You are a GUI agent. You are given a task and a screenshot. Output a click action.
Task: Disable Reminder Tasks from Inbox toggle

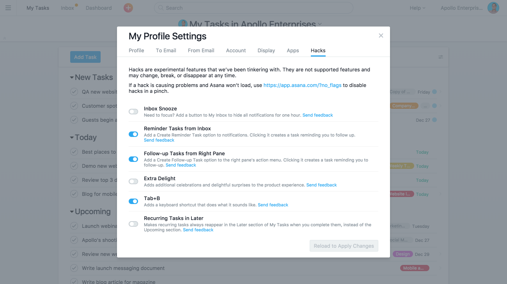click(x=133, y=134)
